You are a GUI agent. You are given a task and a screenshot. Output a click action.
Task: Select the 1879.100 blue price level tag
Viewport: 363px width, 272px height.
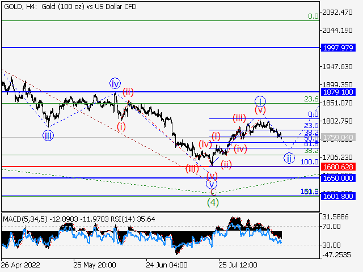tap(338, 92)
